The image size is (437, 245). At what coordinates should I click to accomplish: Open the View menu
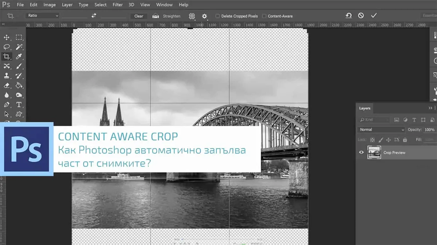(x=145, y=5)
